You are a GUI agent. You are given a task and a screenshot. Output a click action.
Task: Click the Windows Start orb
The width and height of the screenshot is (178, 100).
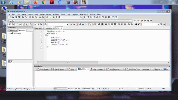point(3,2)
